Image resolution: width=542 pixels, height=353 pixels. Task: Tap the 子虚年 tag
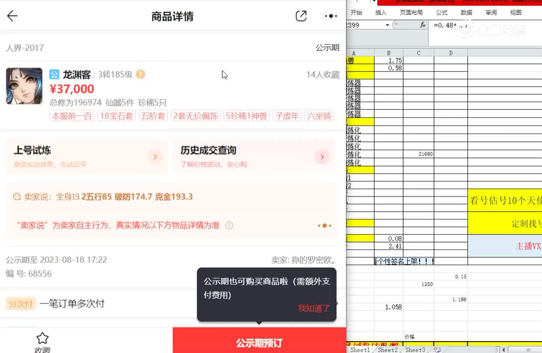(287, 116)
